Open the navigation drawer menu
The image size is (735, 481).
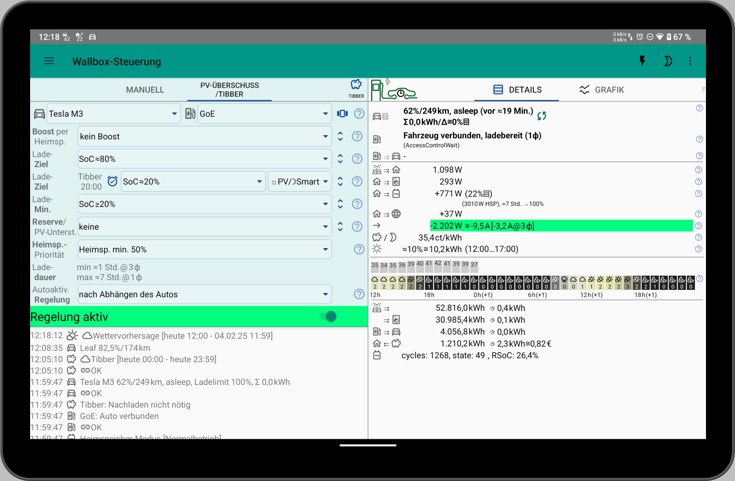pos(49,61)
